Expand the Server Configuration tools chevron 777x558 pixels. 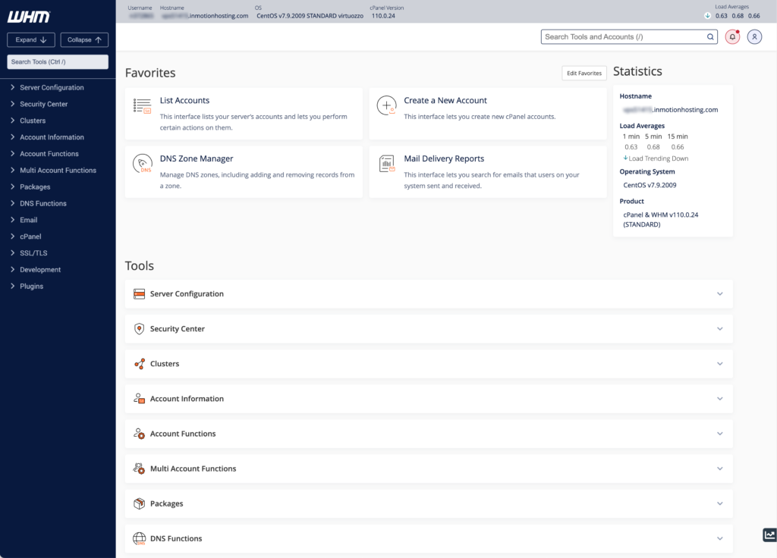pyautogui.click(x=719, y=294)
